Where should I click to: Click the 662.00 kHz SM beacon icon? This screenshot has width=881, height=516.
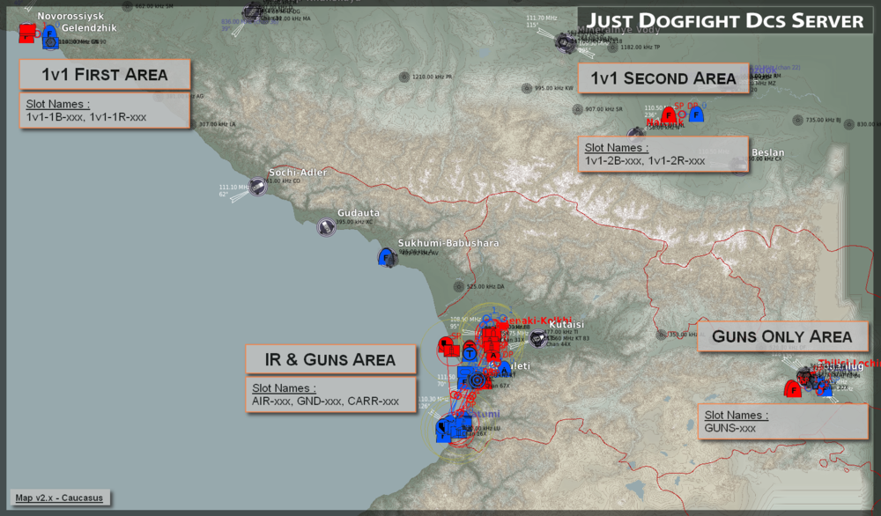(128, 7)
